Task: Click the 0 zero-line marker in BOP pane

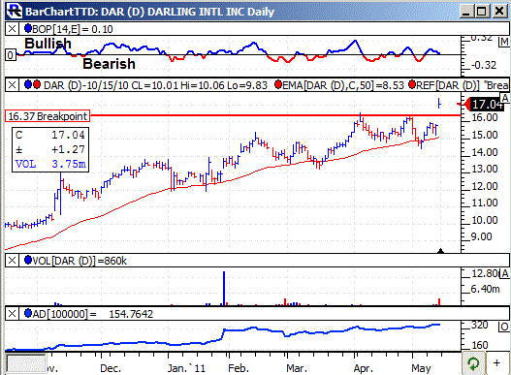Action: [11, 55]
